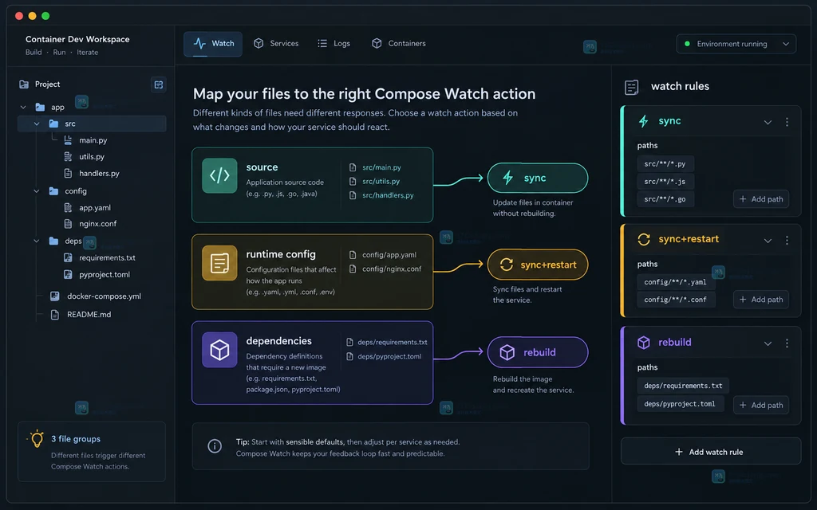Open app.yaml in the project tree
Screen dimensions: 817x510
click(x=95, y=208)
